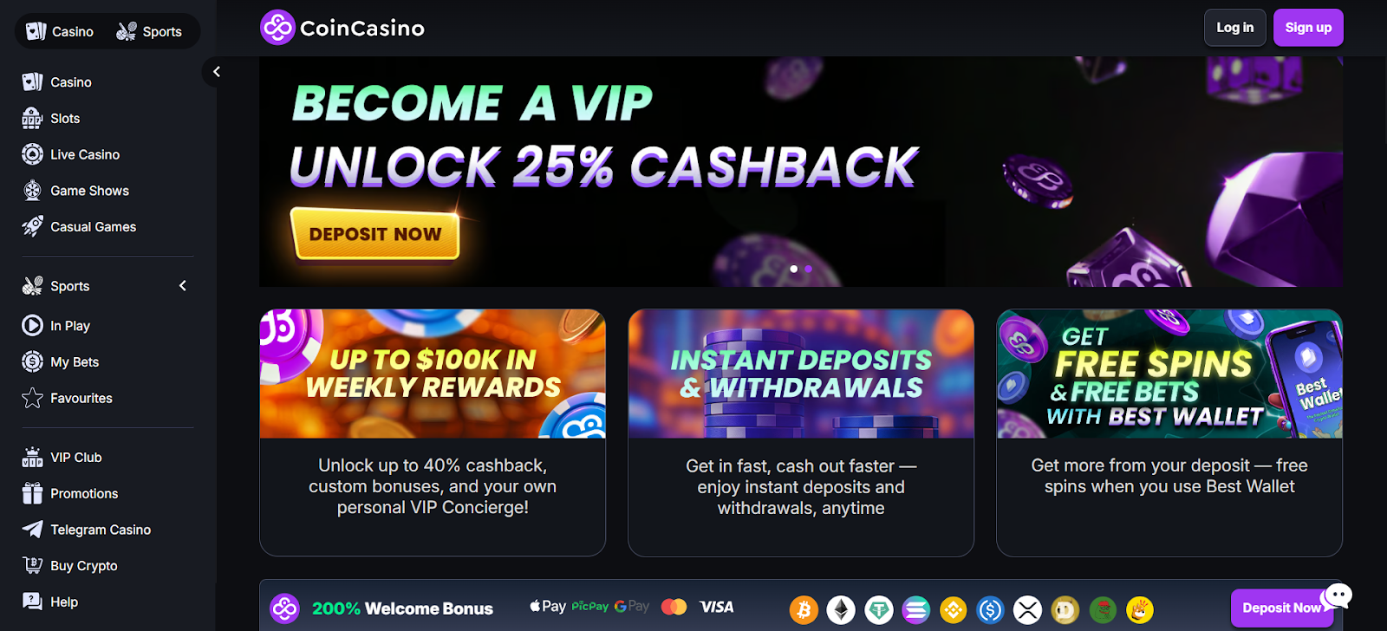The width and height of the screenshot is (1387, 631).
Task: Click the Ethereum coin icon
Action: (x=840, y=610)
